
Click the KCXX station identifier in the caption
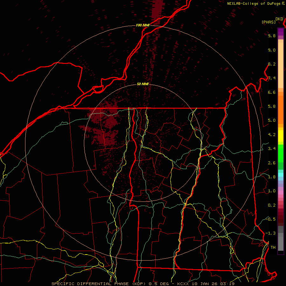point(183,284)
